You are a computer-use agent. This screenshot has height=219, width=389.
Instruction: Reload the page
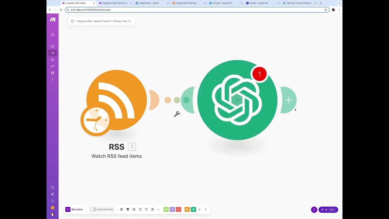[x=61, y=10]
